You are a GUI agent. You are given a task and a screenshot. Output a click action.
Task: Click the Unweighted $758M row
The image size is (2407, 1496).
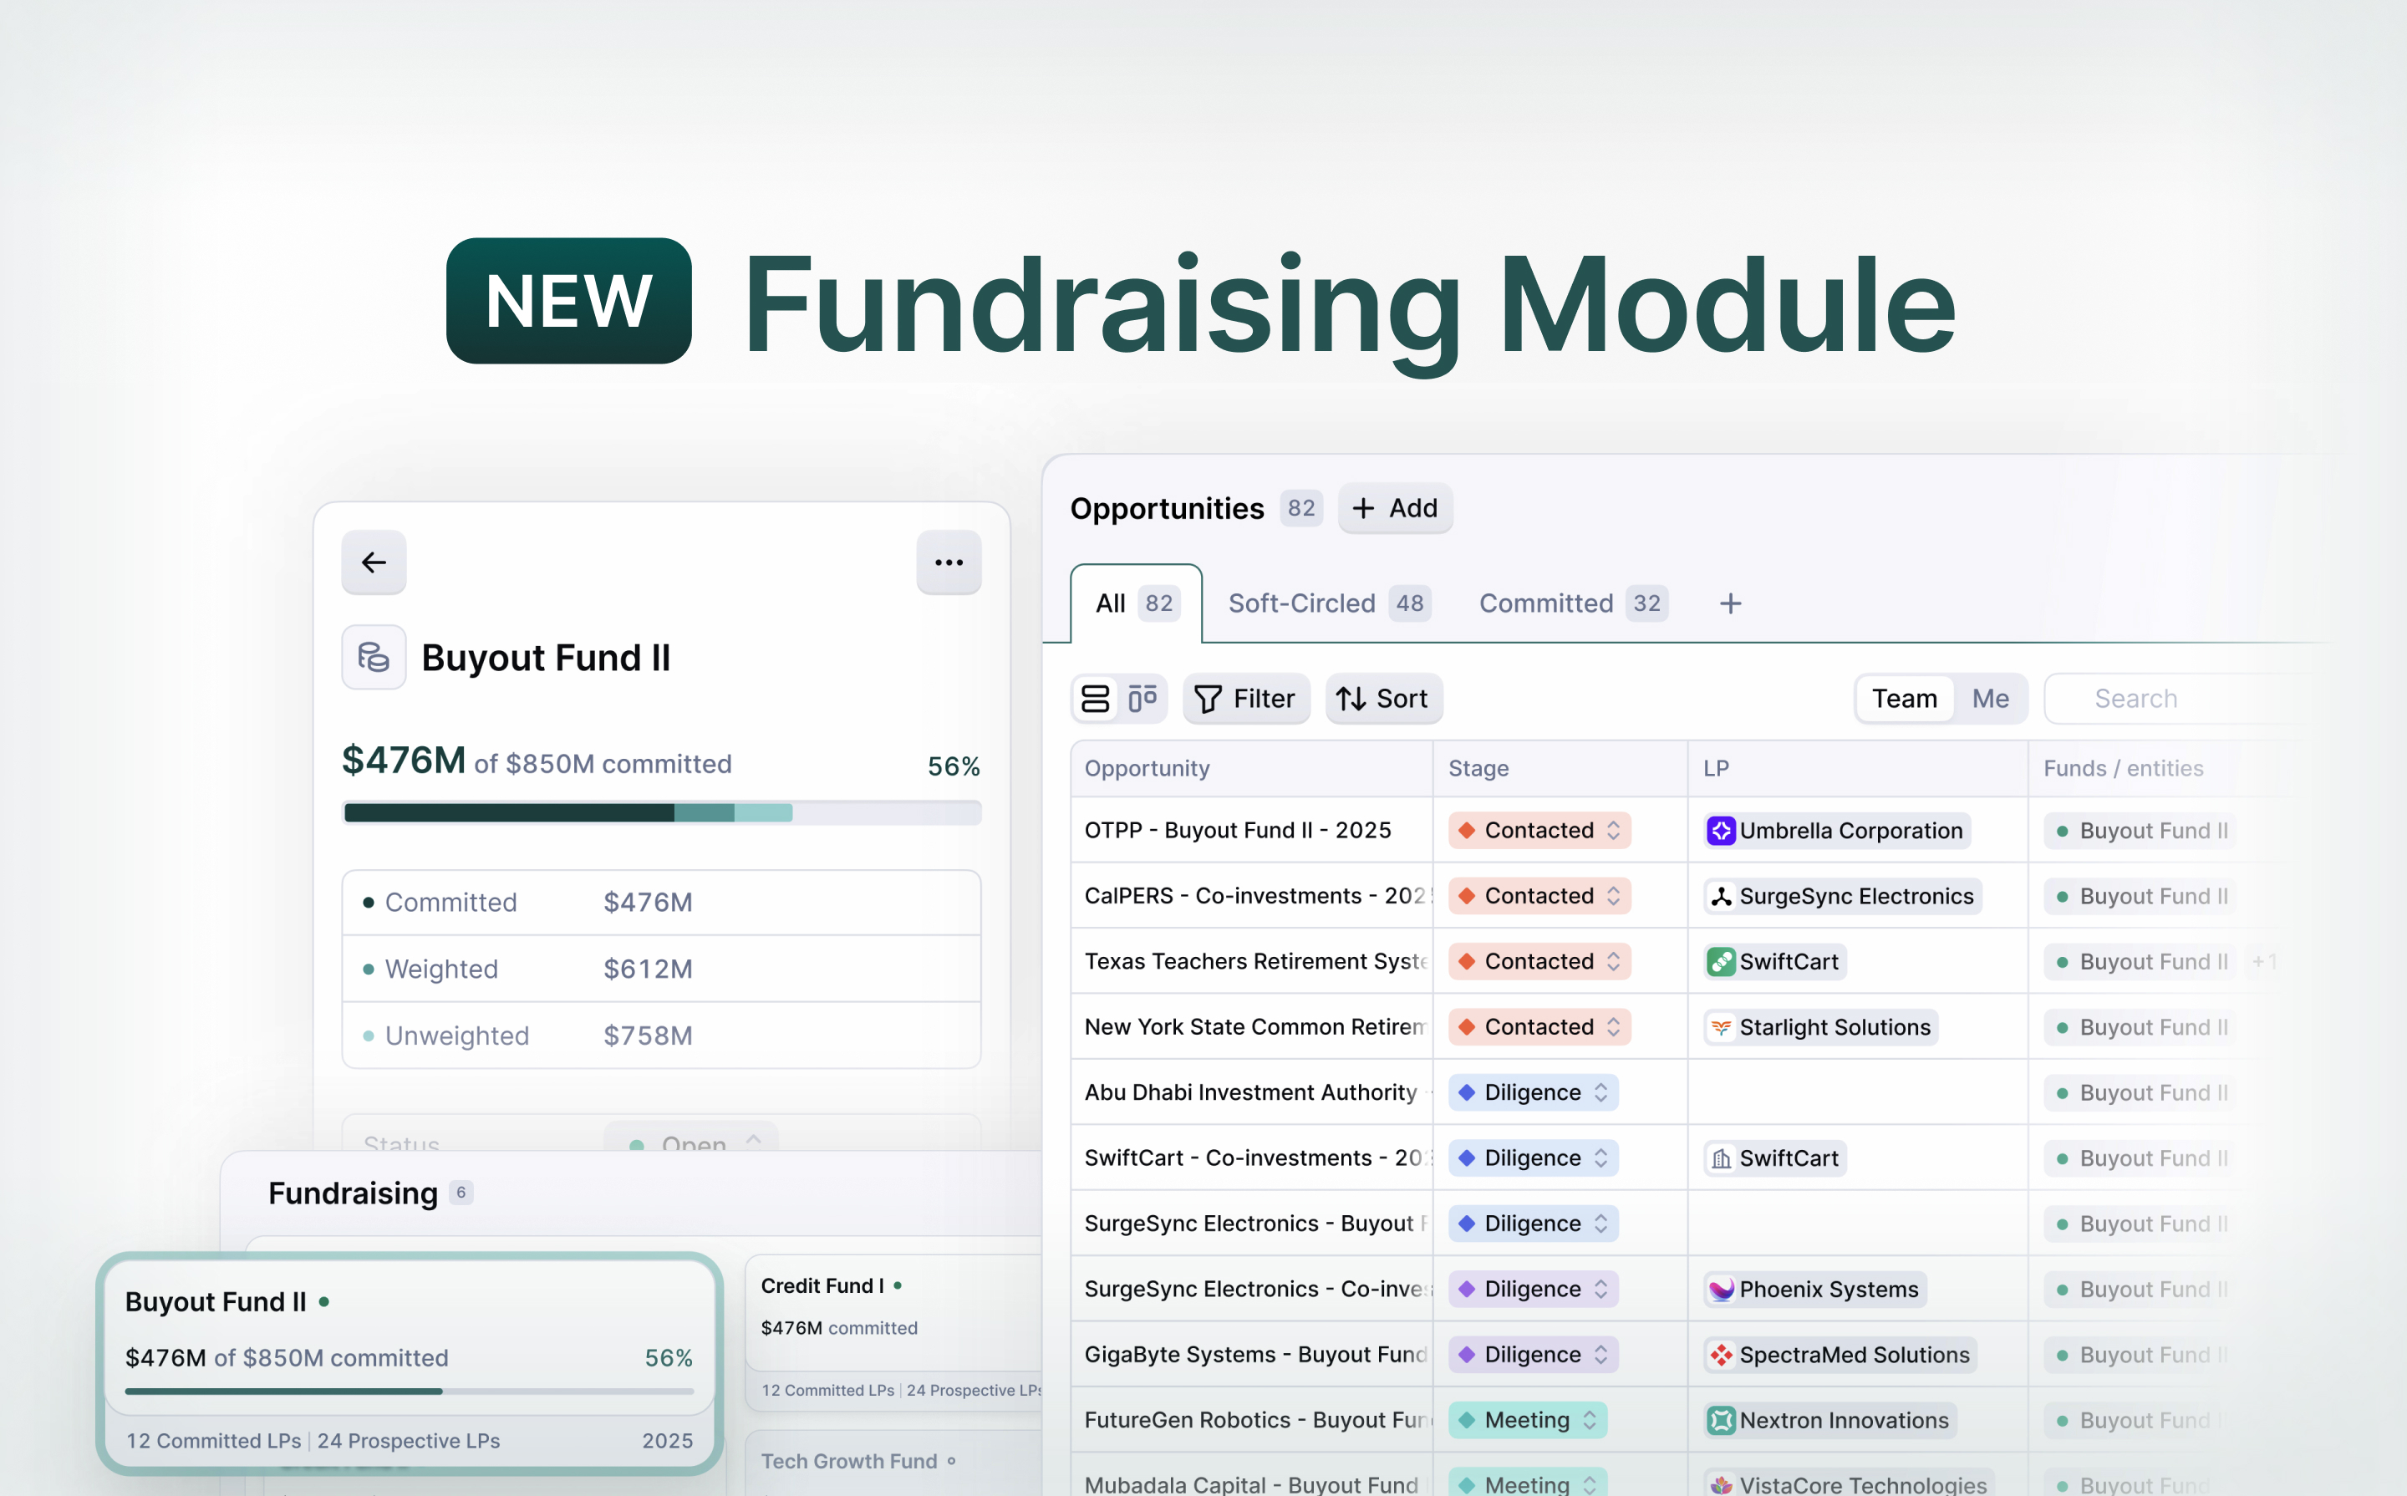(x=661, y=1036)
